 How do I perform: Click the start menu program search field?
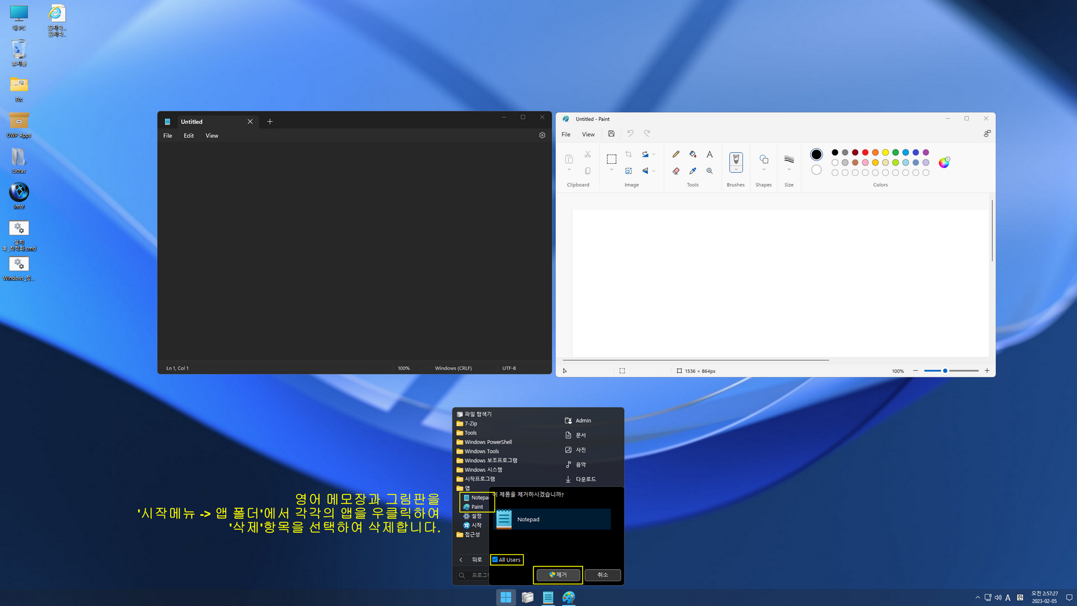coord(472,575)
